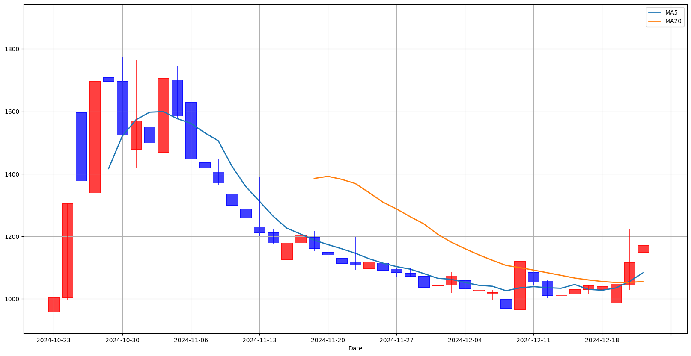Click the blue MA5 line sample in the legend

tap(655, 12)
